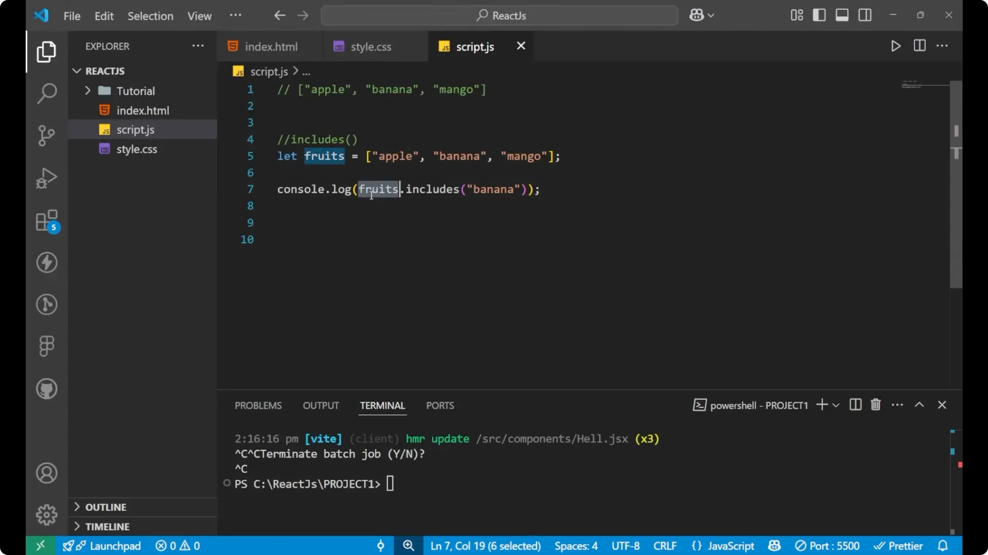
Task: Toggle the secondary side bar
Action: click(x=865, y=15)
